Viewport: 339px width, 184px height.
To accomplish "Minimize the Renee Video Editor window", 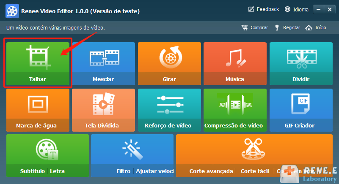I will (x=318, y=9).
